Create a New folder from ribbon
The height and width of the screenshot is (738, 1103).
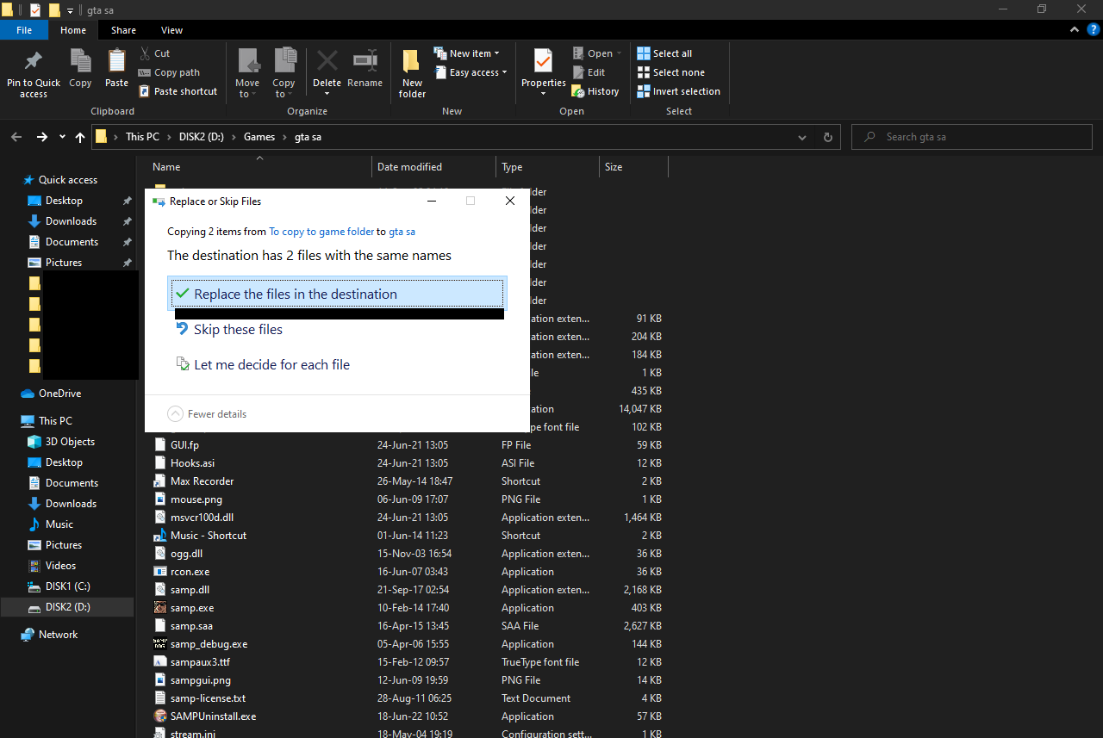[412, 73]
